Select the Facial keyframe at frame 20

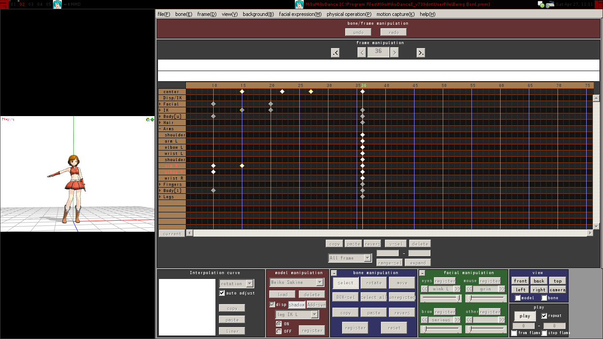(x=271, y=104)
